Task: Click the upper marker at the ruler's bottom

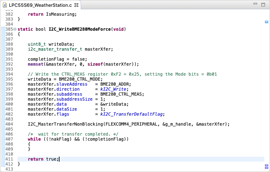Action: (266, 166)
